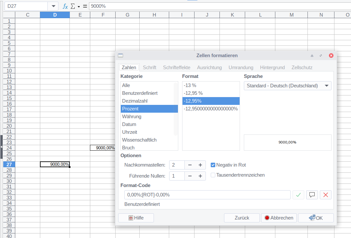Select Währung in the Kategorie list

[x=132, y=117]
